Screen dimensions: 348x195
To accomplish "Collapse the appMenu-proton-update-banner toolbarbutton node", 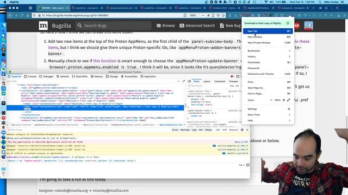I will click(x=20, y=91).
